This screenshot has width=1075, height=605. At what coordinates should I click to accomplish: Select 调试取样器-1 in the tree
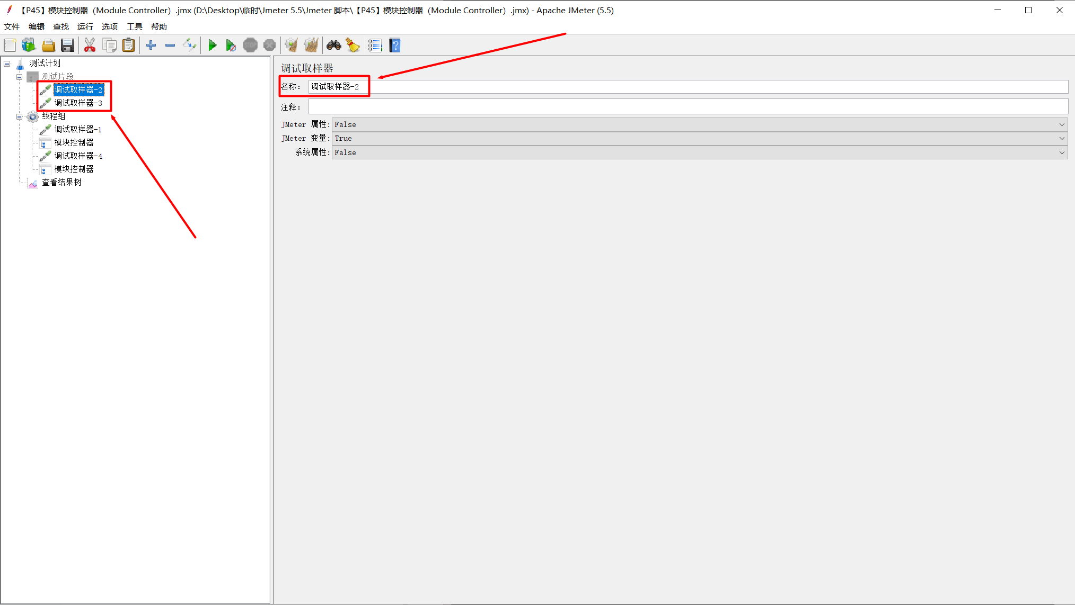pyautogui.click(x=78, y=130)
